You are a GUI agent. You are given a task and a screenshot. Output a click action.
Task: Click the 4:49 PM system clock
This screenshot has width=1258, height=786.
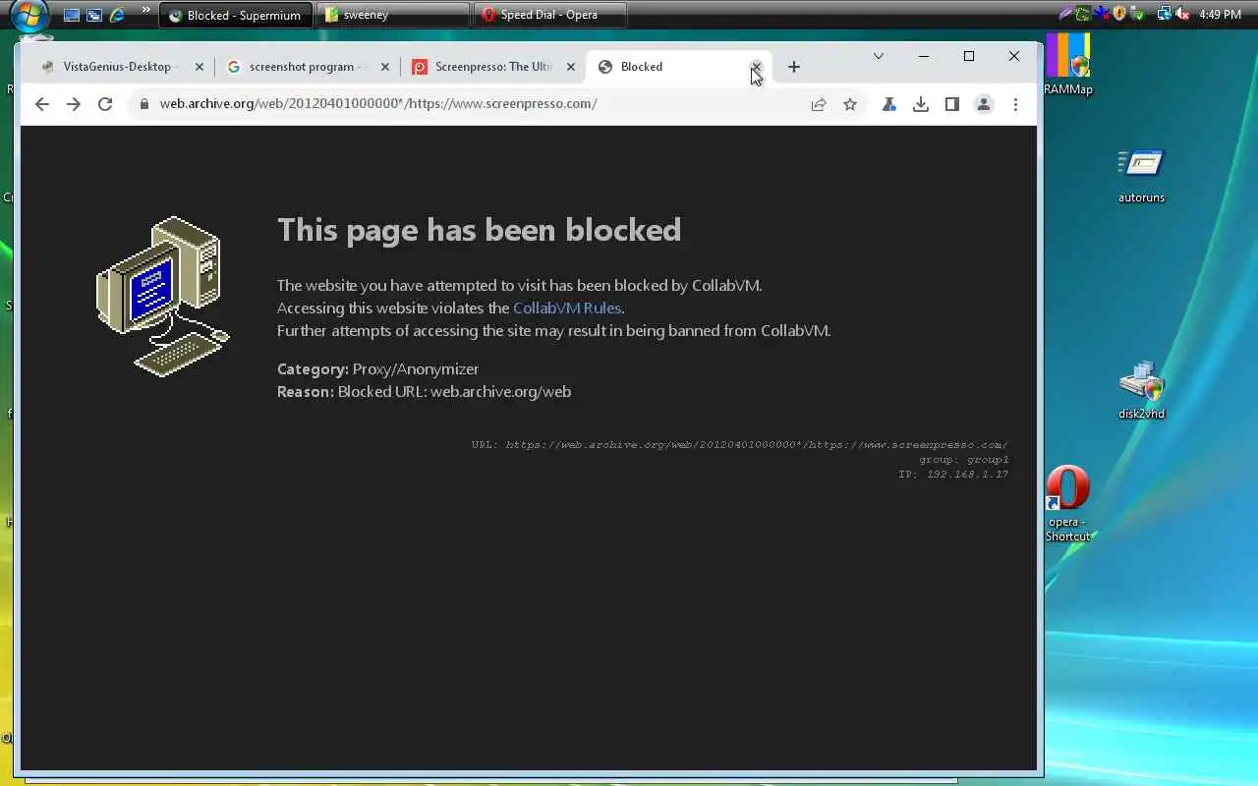(1221, 15)
